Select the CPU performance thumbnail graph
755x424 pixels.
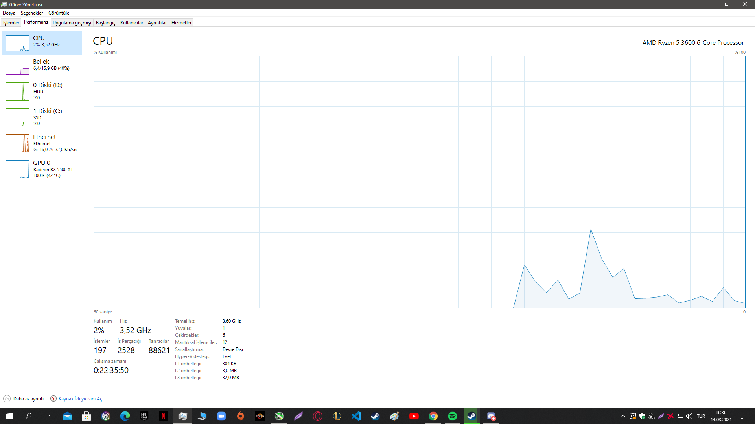point(17,43)
